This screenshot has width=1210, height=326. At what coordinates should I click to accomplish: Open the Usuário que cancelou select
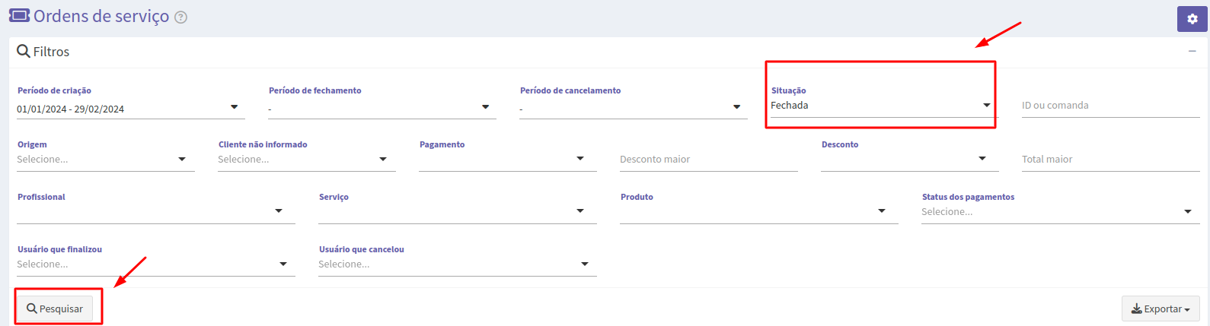[x=458, y=264]
